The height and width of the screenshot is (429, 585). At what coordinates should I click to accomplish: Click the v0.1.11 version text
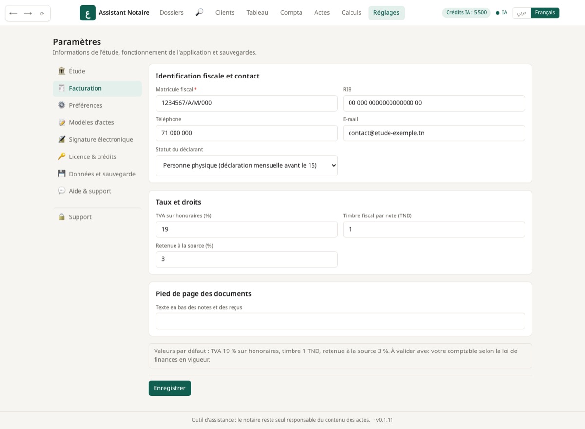coord(385,420)
